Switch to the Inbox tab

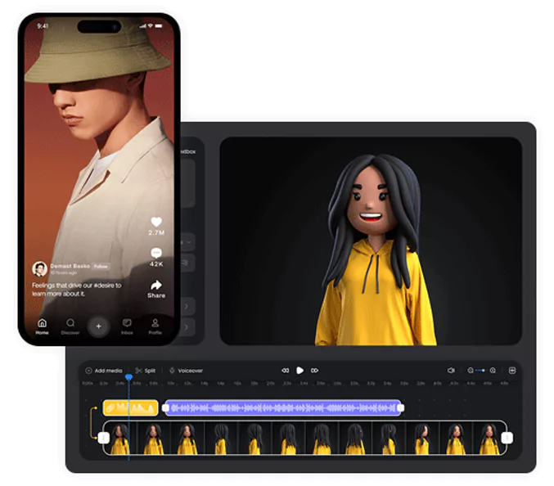[127, 326]
